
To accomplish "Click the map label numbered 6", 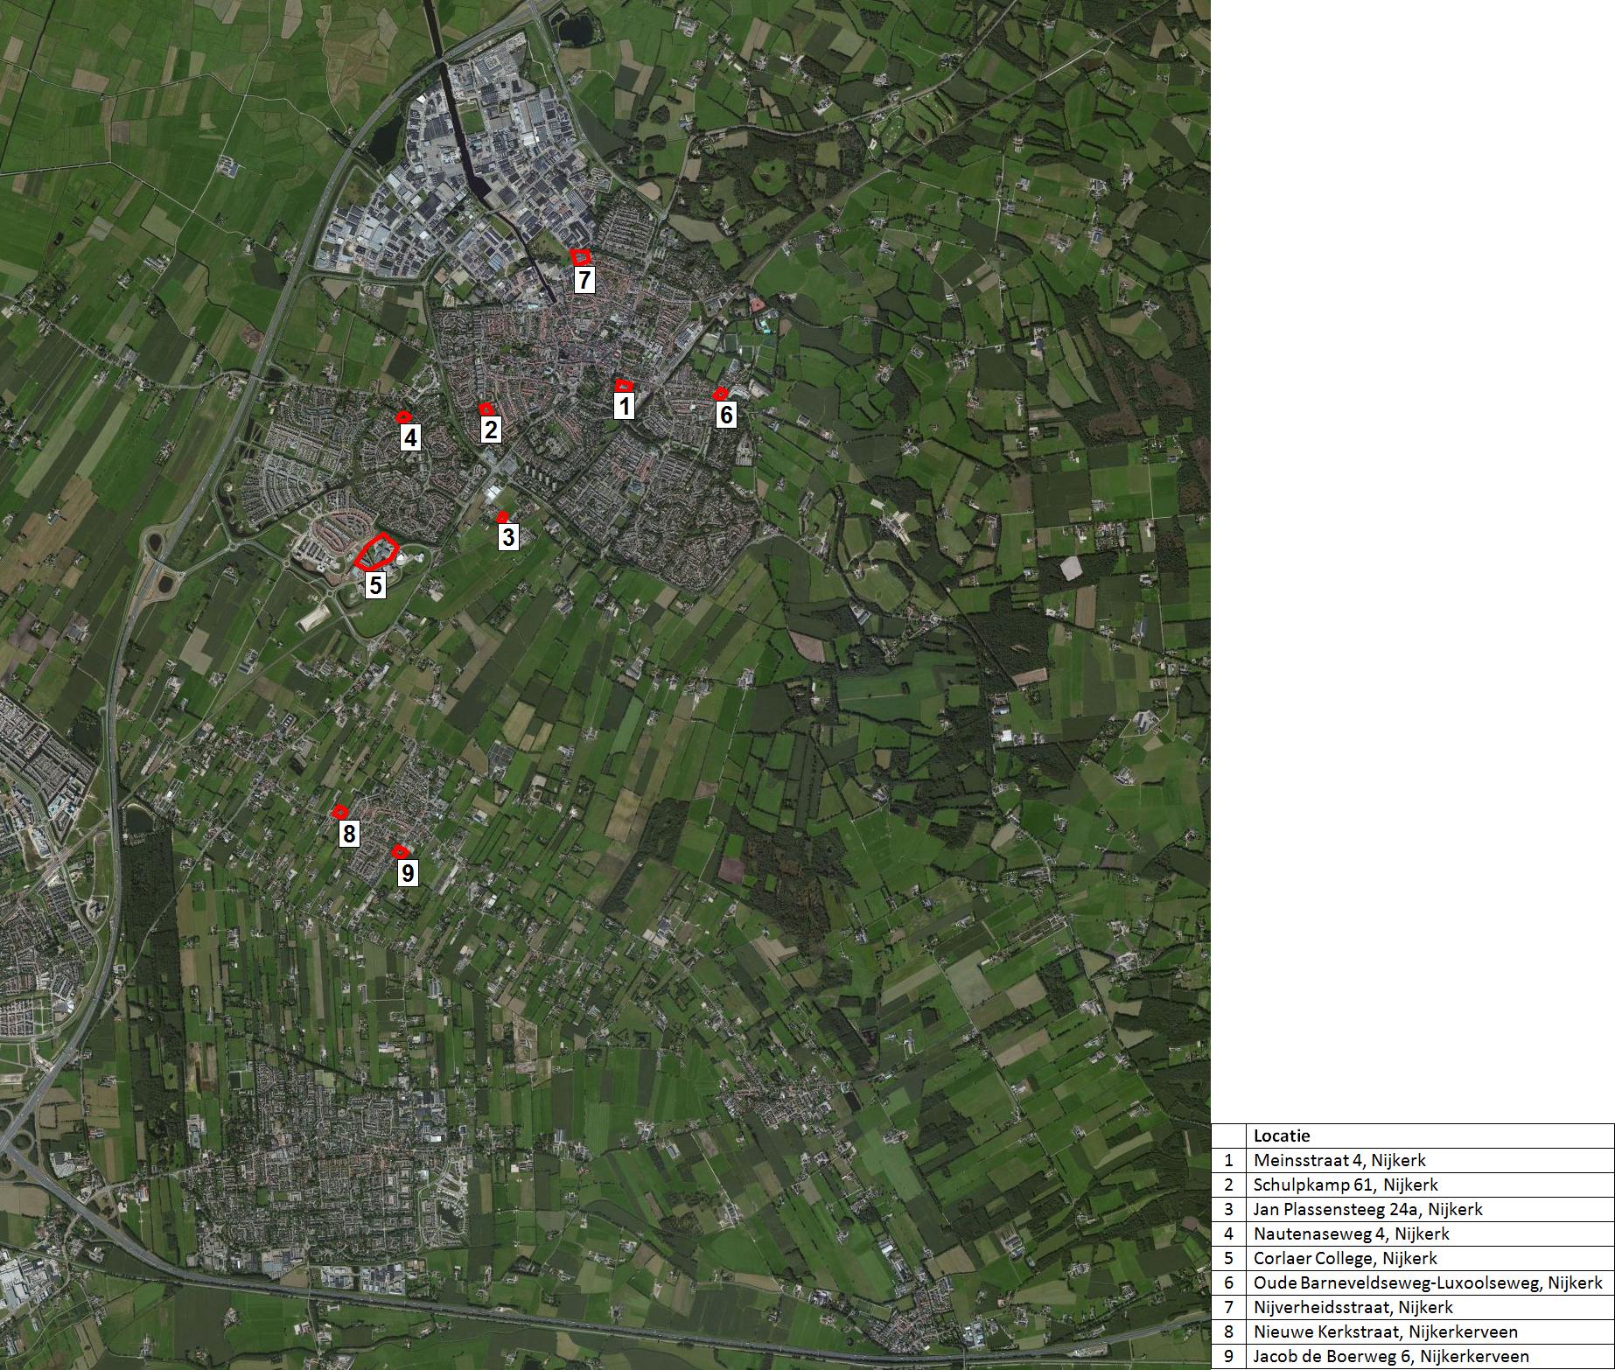I will pos(725,415).
